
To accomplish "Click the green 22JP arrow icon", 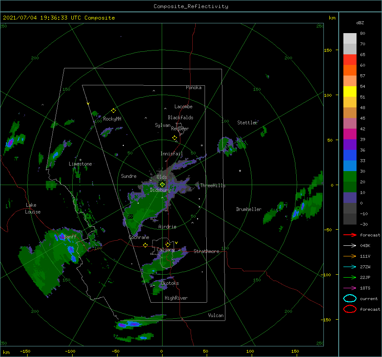I will coord(350,277).
